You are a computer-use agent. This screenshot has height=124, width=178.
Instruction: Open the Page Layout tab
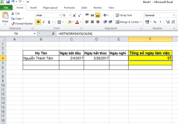click(x=50, y=8)
